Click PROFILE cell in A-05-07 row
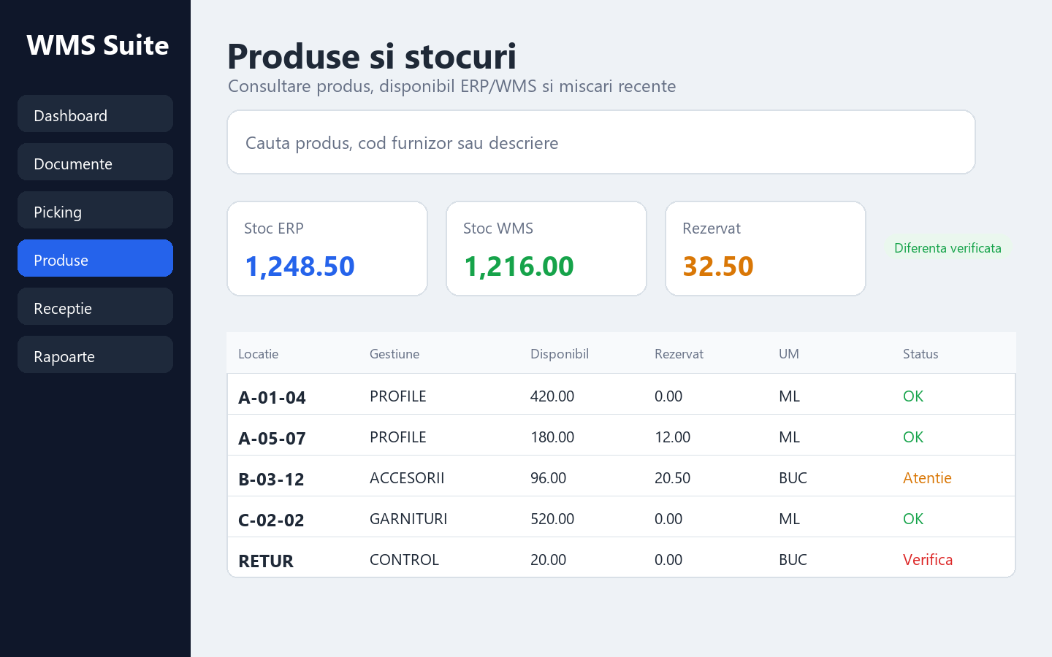Screen dimensions: 1052x657 pos(398,437)
